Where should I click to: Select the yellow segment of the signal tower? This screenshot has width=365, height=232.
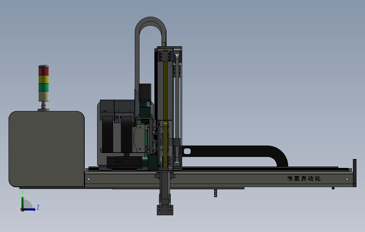pos(43,79)
